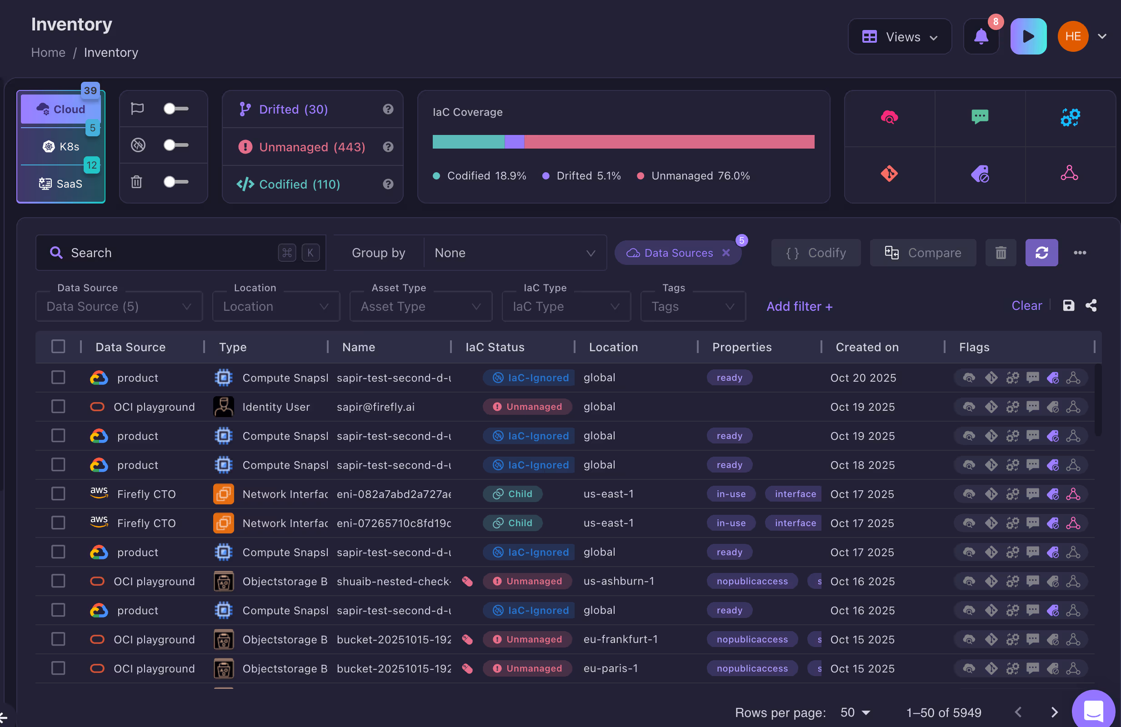Switch to the SaaS tab
Screen dimensions: 1121x727
point(61,184)
